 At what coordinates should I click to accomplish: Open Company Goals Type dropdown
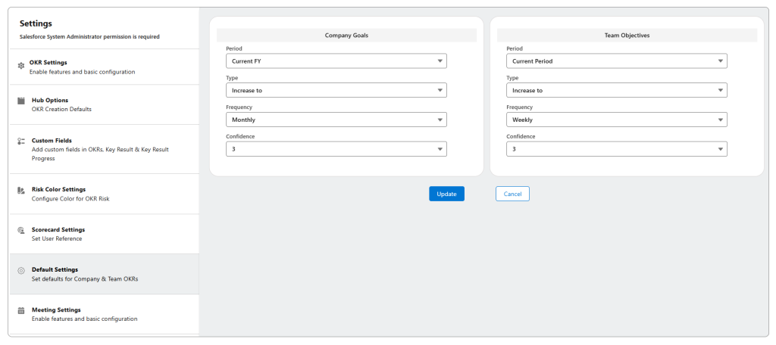[x=336, y=90]
